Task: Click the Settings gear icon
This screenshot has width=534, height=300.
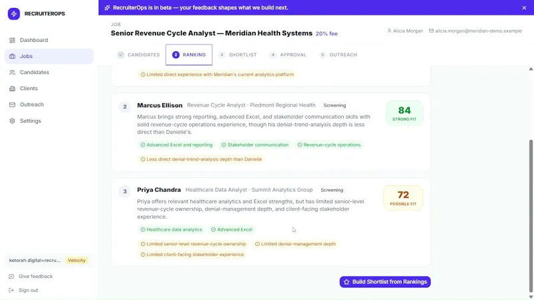Action: click(x=12, y=121)
